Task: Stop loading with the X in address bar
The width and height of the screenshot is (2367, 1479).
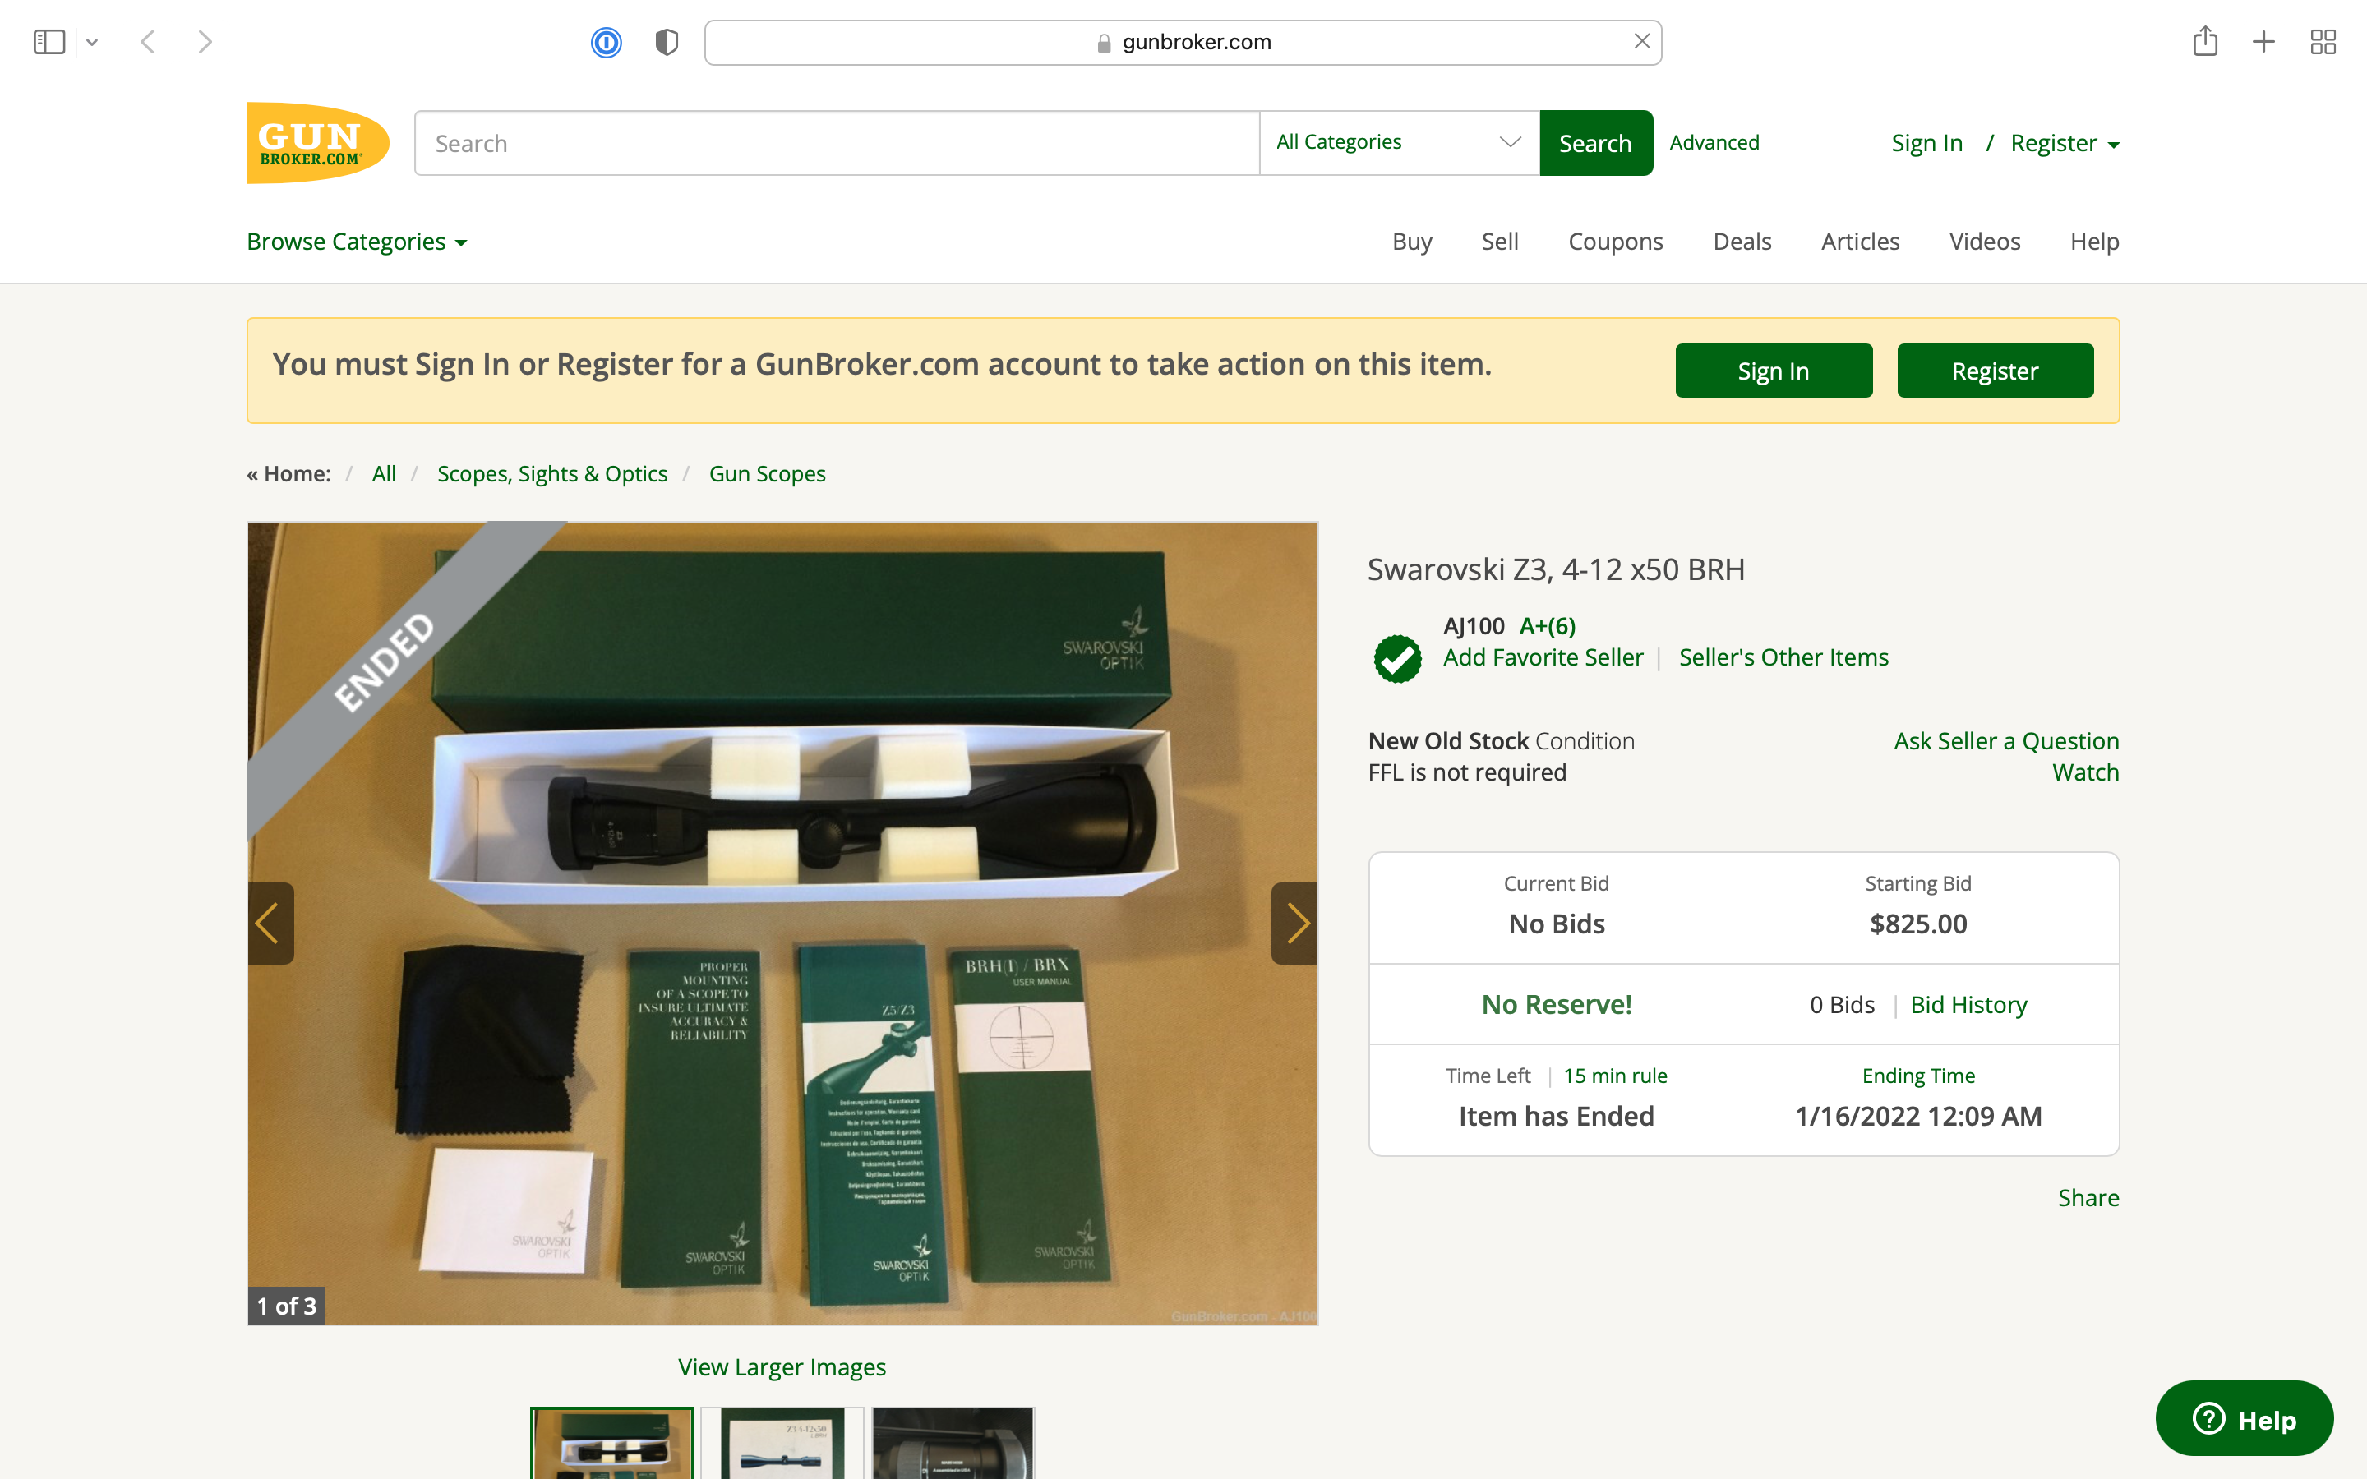Action: [x=1642, y=41]
